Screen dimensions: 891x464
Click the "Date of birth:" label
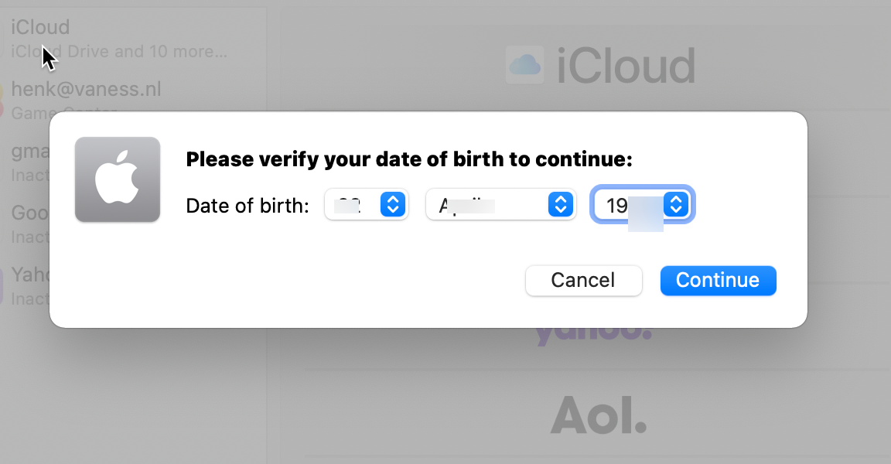coord(247,206)
